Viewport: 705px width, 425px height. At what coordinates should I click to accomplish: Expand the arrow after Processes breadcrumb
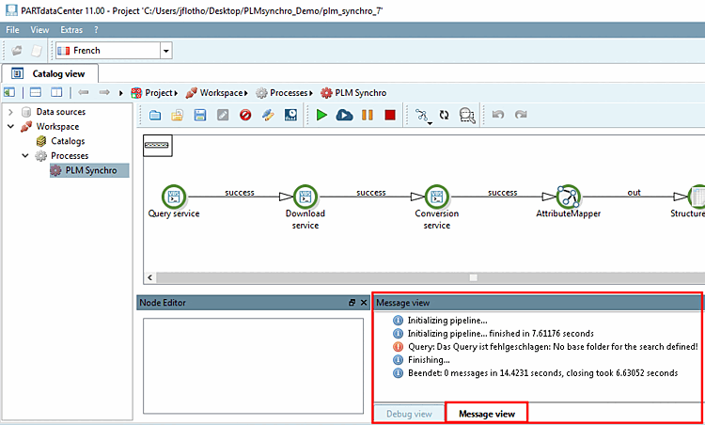coord(311,93)
